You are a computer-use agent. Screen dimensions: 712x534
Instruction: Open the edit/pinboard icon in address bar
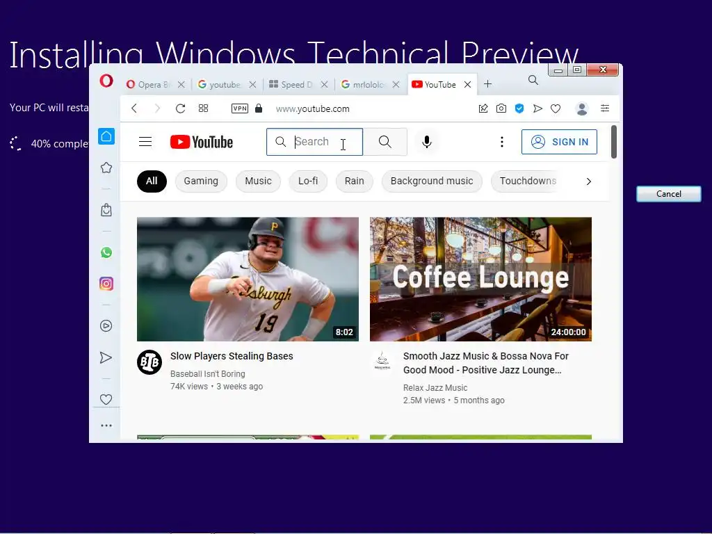click(483, 108)
